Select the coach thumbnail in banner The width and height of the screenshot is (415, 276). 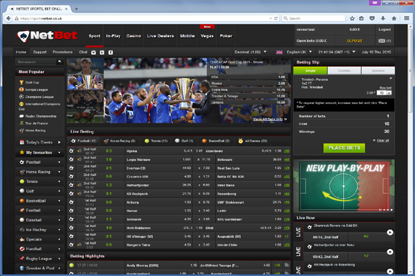85,66
